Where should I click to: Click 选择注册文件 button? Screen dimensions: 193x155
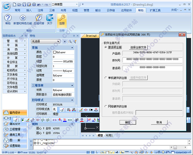point(138,47)
